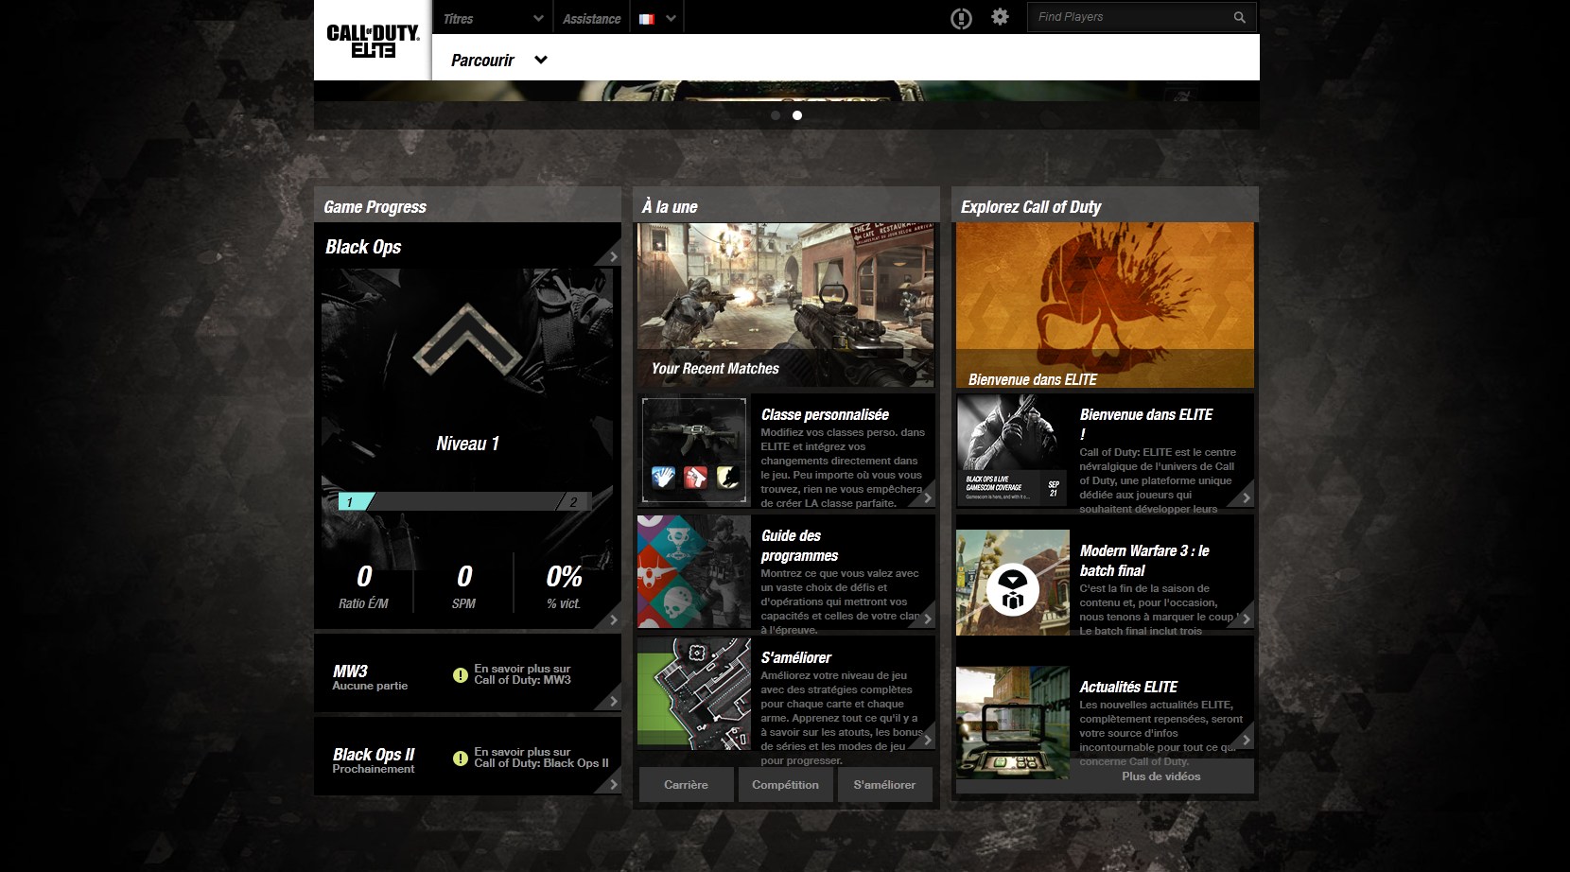Open the Your Recent Matches featured image
This screenshot has height=872, width=1570.
785,305
